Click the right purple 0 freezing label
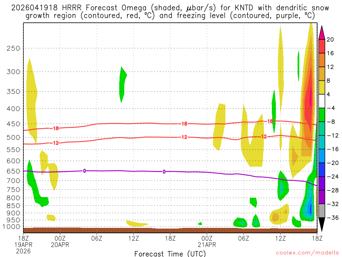This screenshot has height=257, width=342. (x=164, y=172)
